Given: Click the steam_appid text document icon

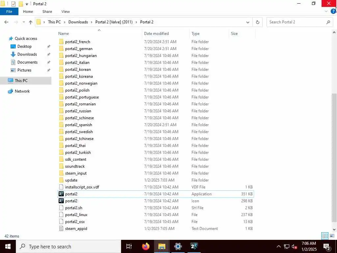Looking at the screenshot, I should [61, 229].
